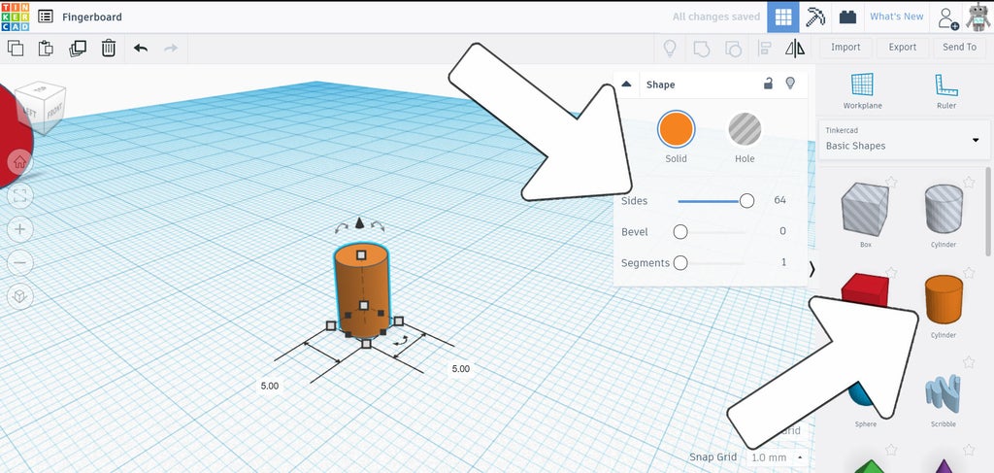Image resolution: width=994 pixels, height=473 pixels.
Task: Select the Ruler tool
Action: [x=945, y=91]
